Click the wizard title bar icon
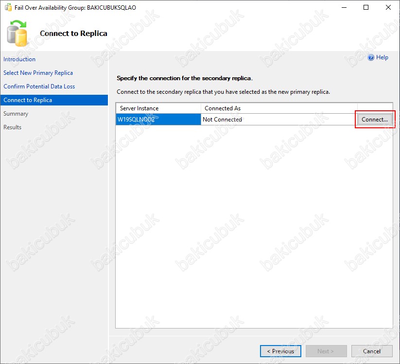 (x=8, y=7)
